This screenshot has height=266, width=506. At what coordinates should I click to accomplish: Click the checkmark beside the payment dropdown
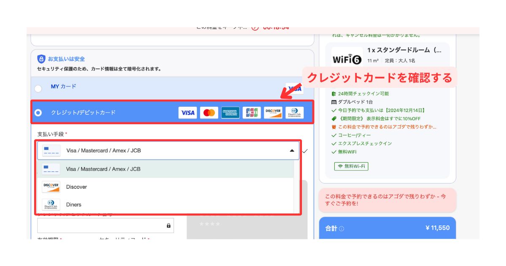pyautogui.click(x=305, y=150)
